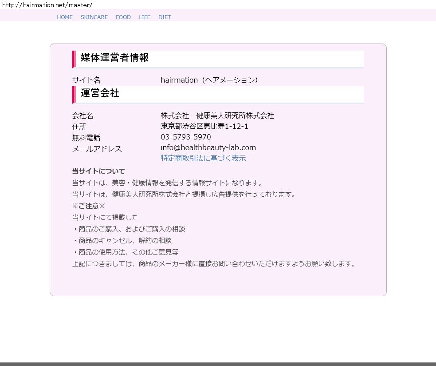This screenshot has width=436, height=366.
Task: Open the LIFE navigation link
Action: click(145, 17)
